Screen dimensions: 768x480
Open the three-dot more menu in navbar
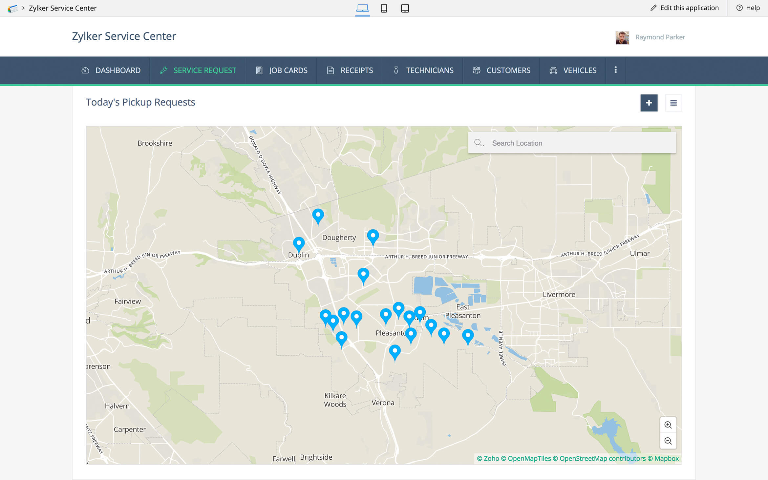click(x=615, y=70)
